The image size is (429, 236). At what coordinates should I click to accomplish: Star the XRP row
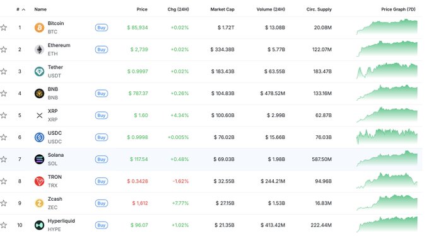click(4, 115)
